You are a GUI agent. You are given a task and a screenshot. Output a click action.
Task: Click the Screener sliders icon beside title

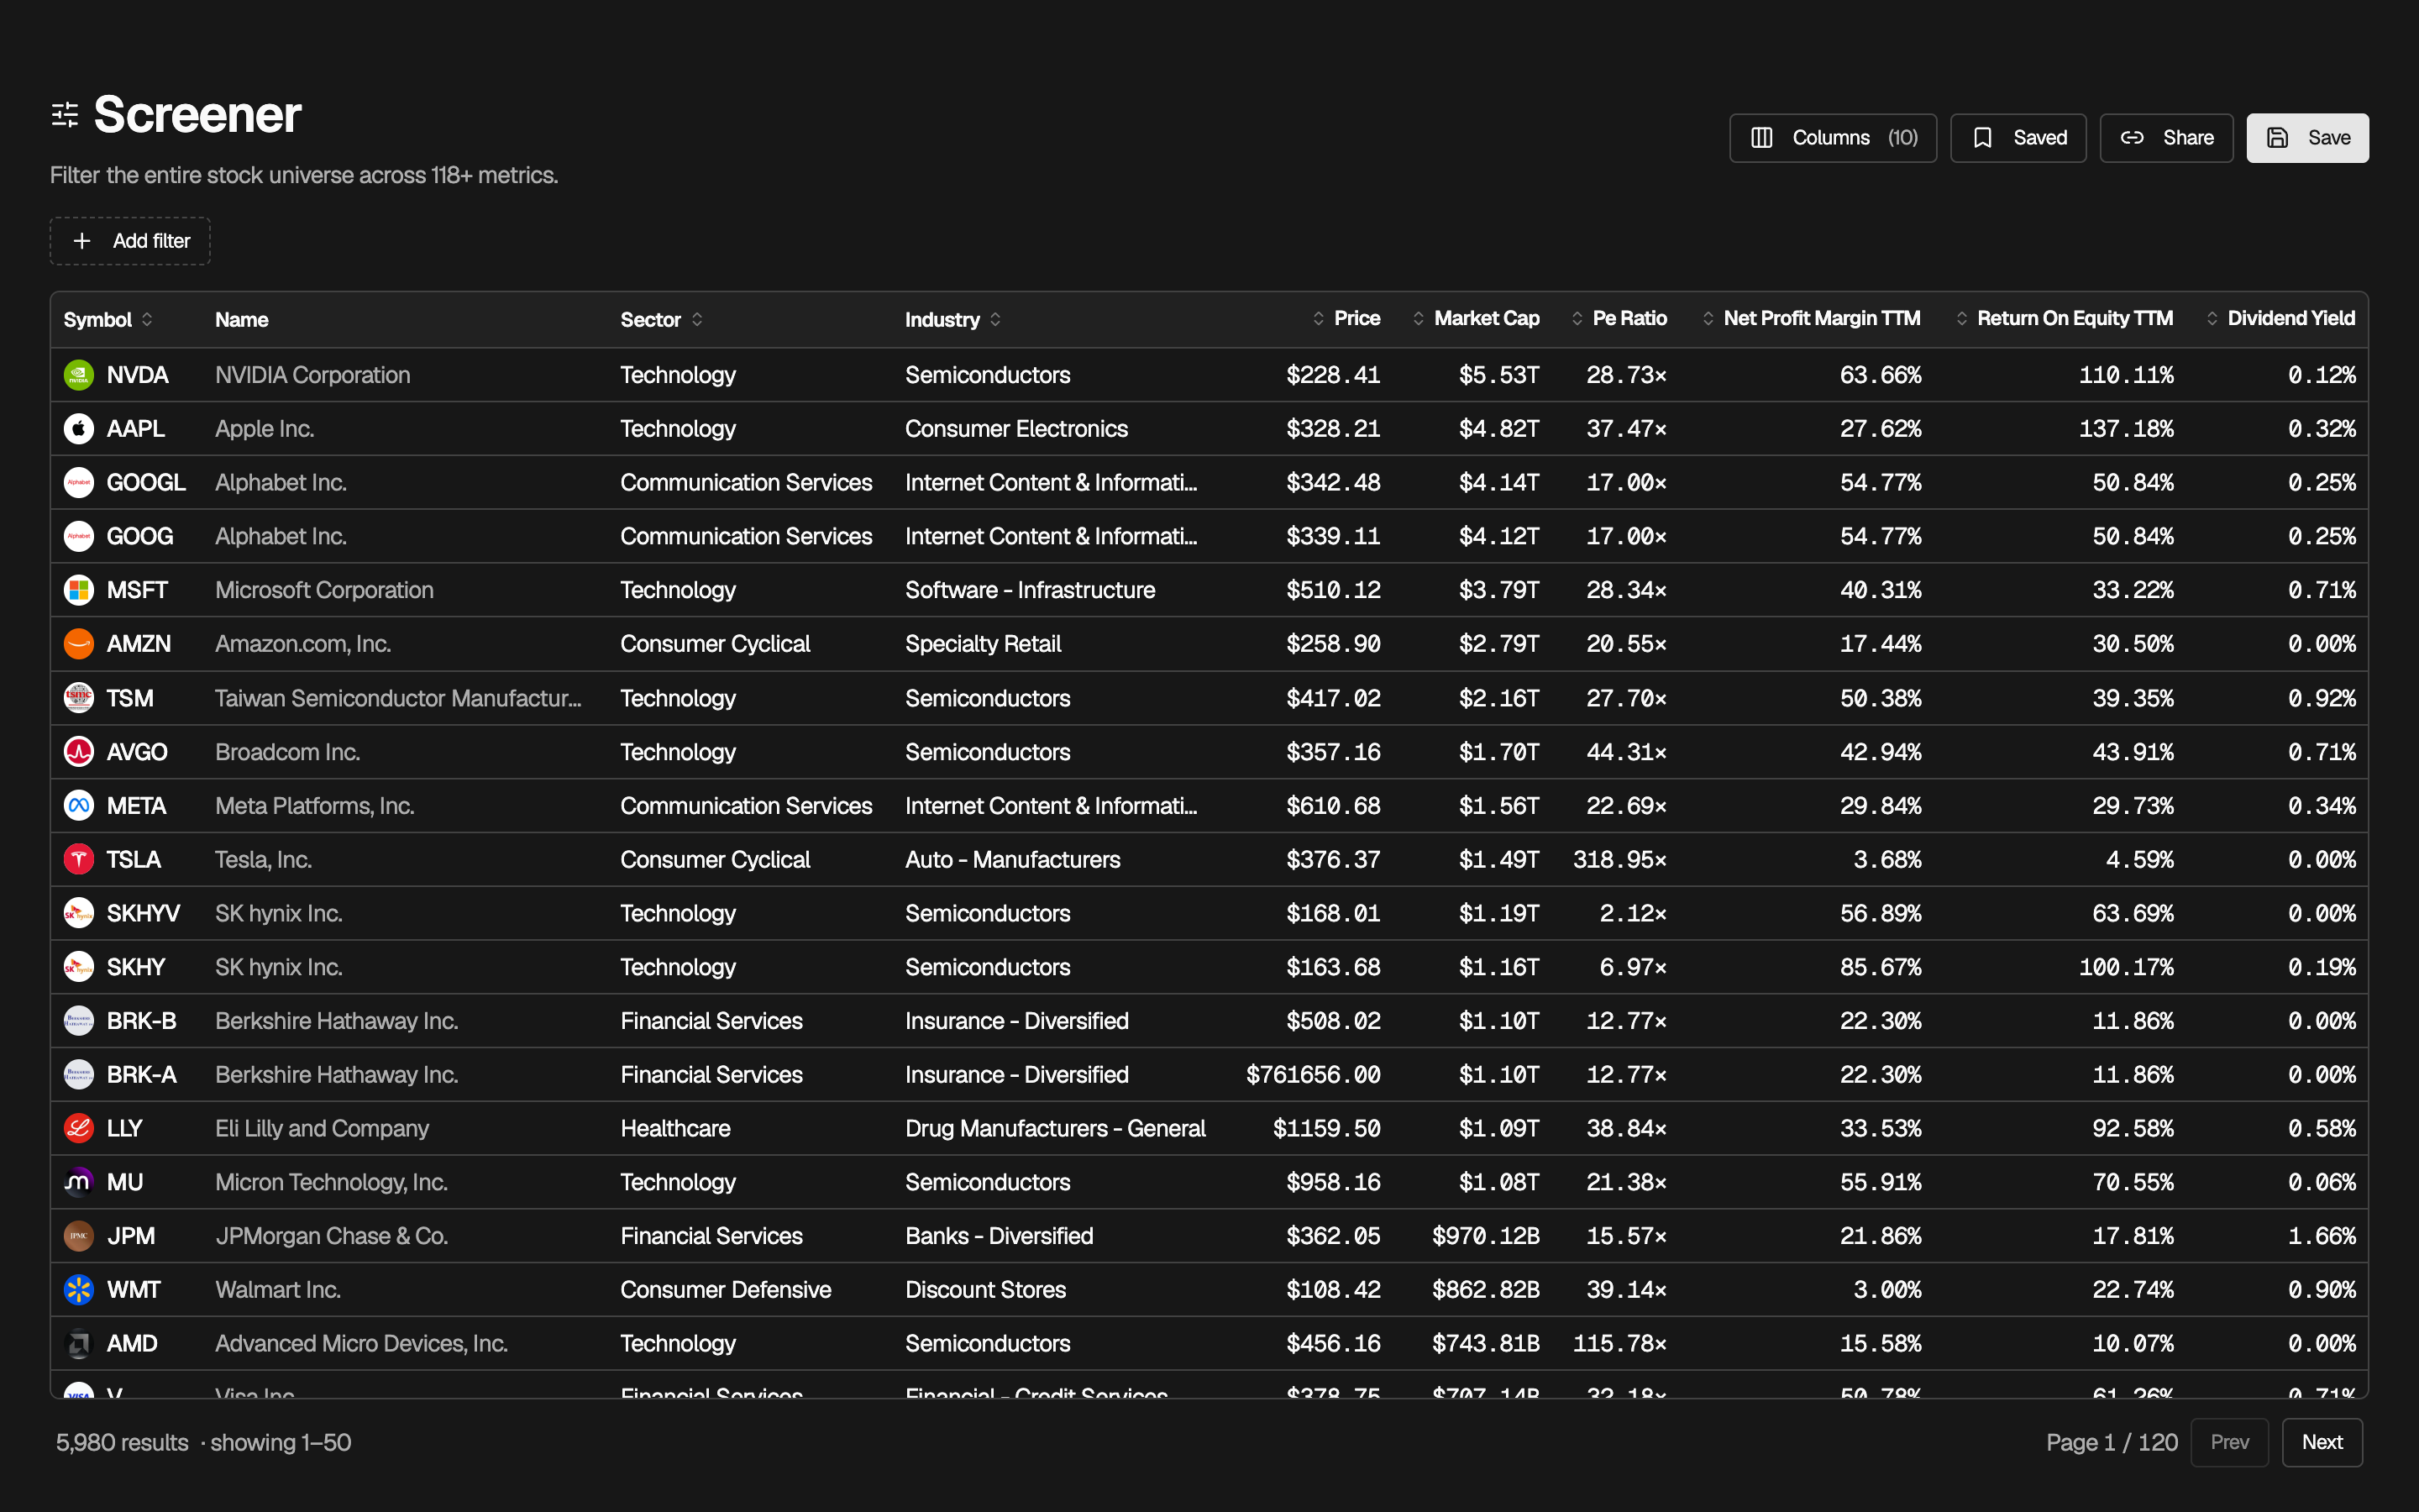[65, 115]
